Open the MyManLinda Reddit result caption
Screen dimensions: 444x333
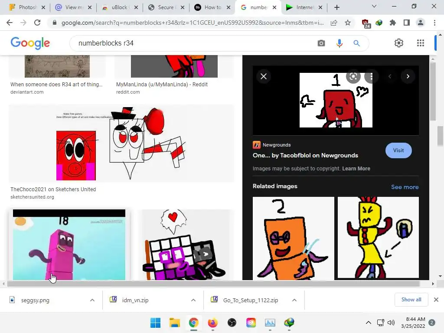click(162, 85)
